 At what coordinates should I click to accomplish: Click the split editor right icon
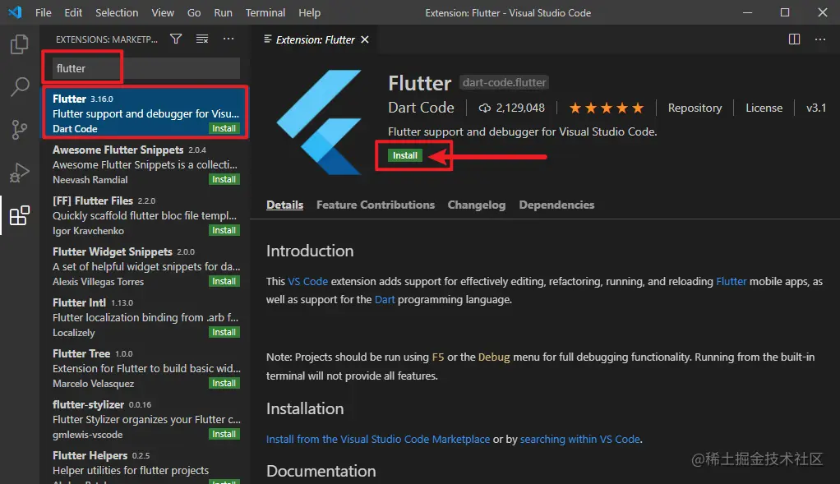[x=794, y=39]
